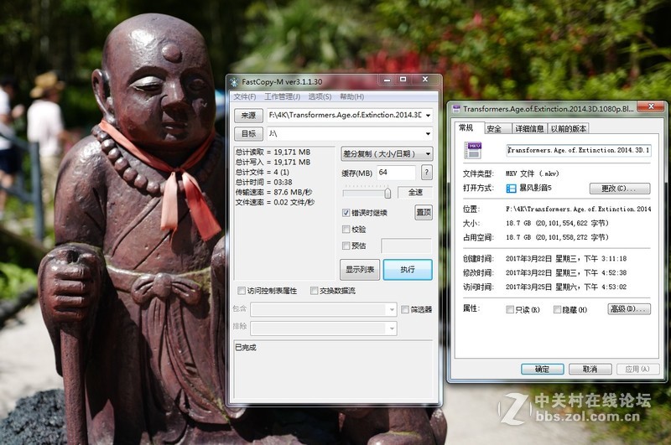
Task: Click the 修改时间 date value
Action: click(565, 272)
